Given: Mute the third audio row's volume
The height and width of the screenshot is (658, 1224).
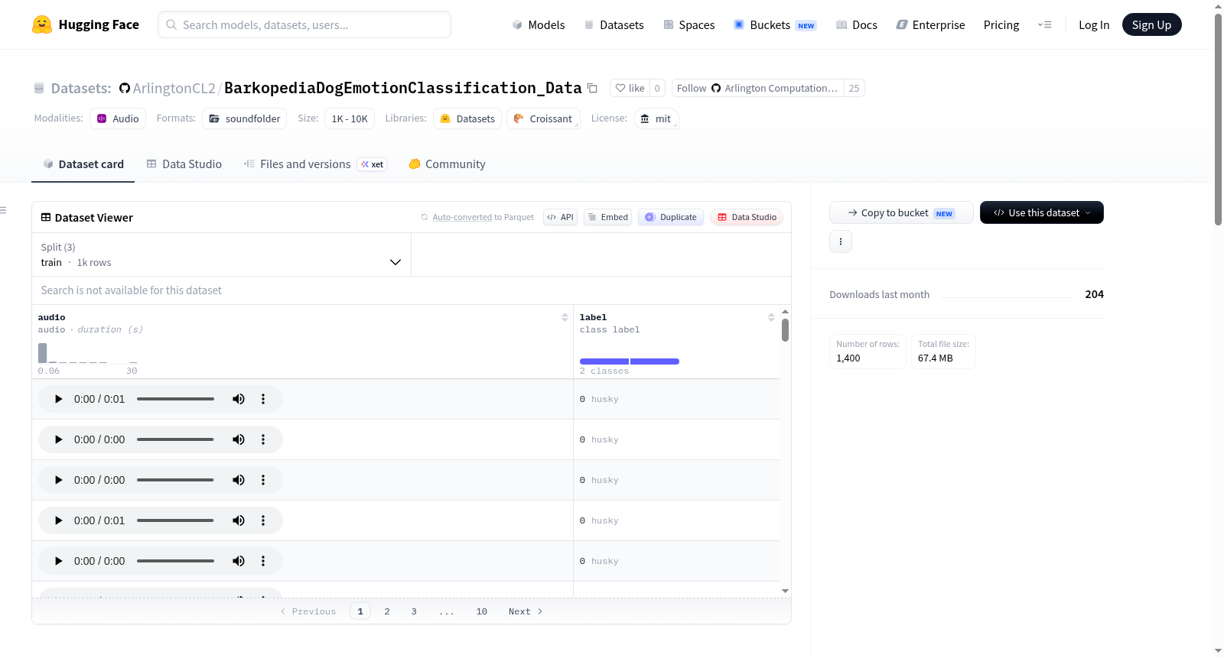Looking at the screenshot, I should (x=239, y=480).
